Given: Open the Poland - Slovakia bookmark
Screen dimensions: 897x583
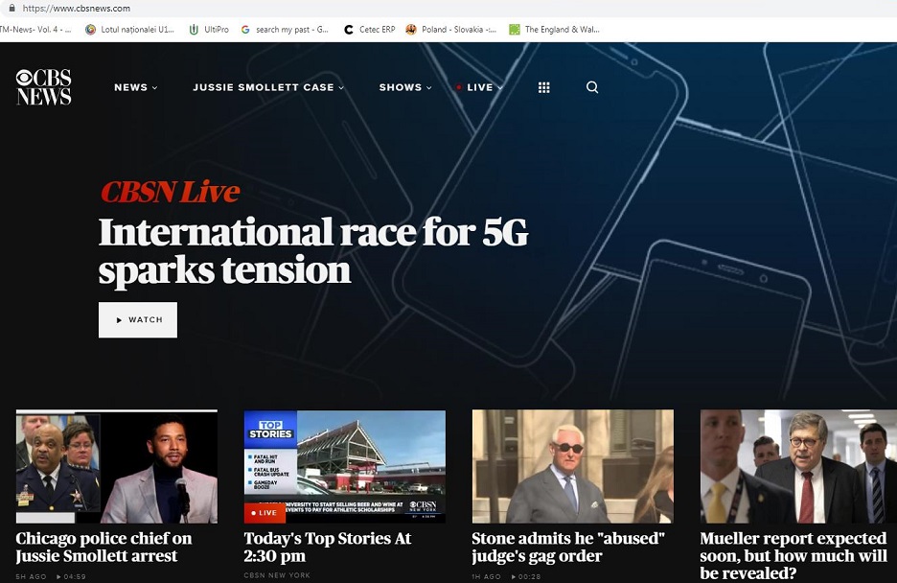Looking at the screenshot, I should (450, 29).
